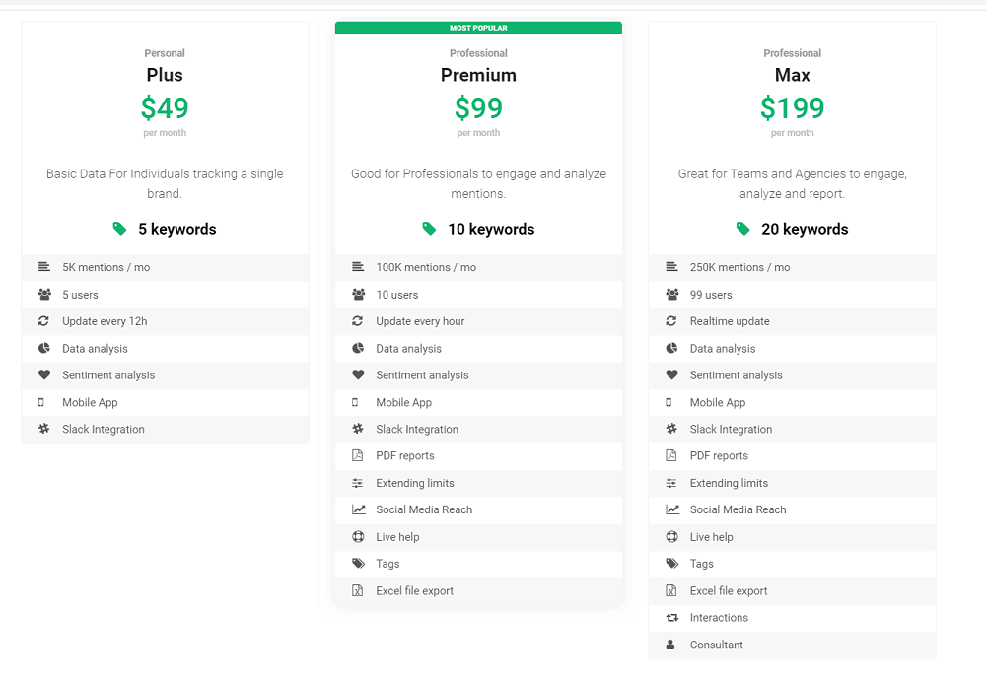Click the $99 price
986x679 pixels.
tap(478, 107)
